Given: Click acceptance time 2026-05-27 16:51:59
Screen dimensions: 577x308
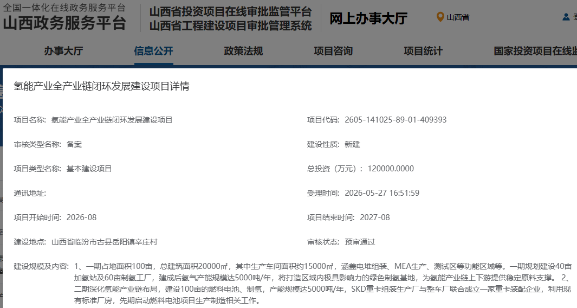Looking at the screenshot, I should [x=382, y=193].
